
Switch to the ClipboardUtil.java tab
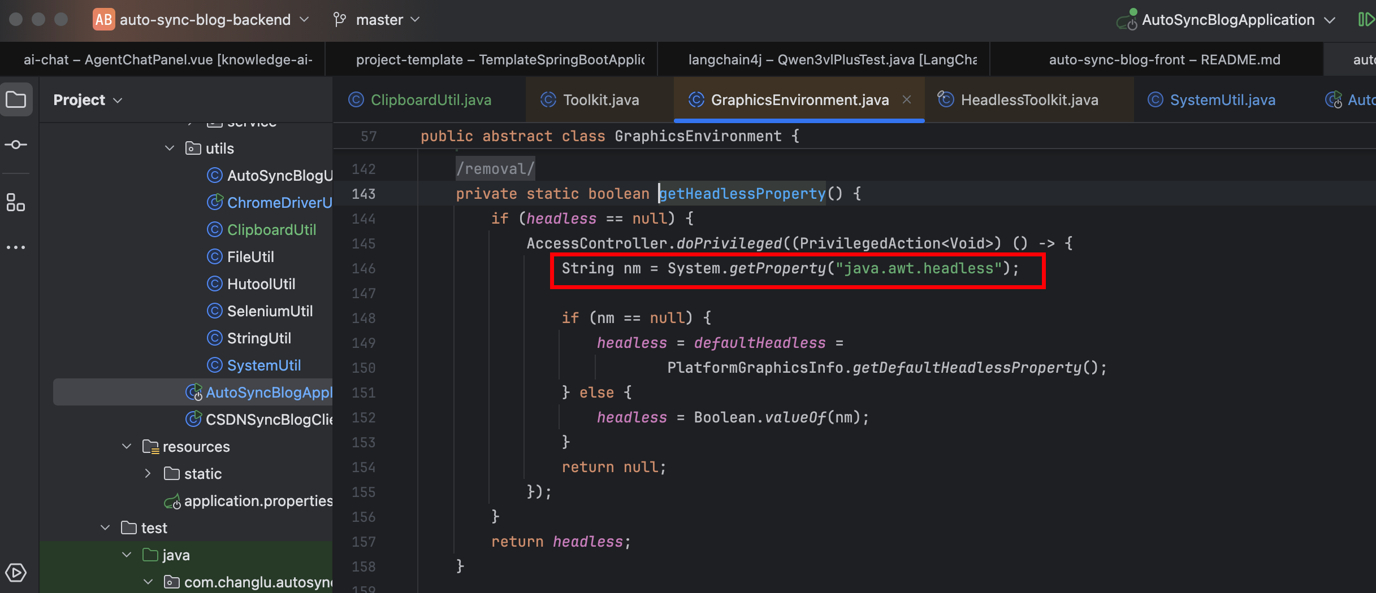429,100
